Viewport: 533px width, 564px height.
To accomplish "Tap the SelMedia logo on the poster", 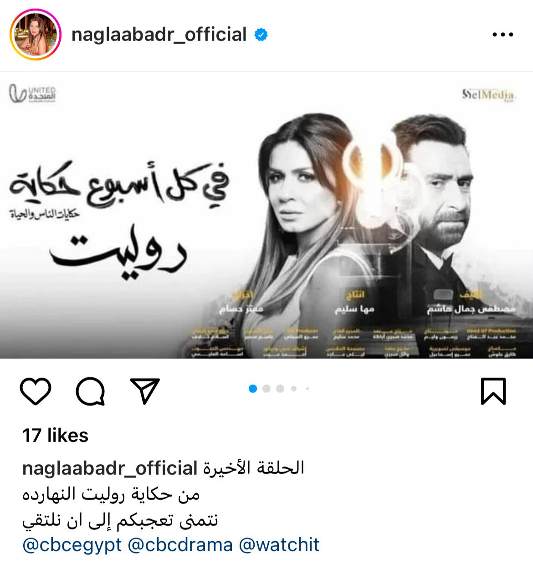I will click(x=488, y=96).
